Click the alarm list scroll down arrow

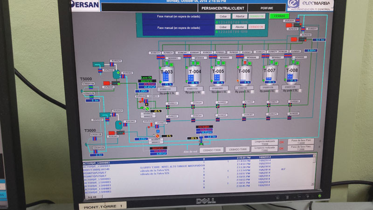pyautogui.click(x=312, y=184)
